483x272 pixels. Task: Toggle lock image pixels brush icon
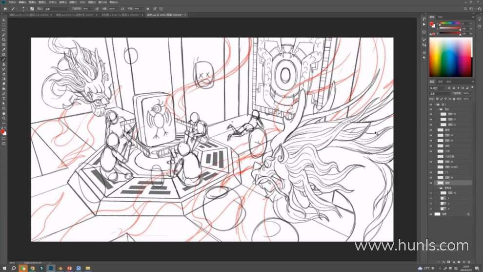point(442,99)
